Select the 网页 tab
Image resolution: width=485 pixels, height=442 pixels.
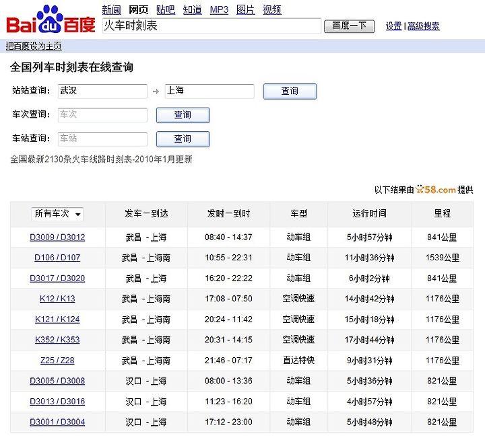coord(138,9)
